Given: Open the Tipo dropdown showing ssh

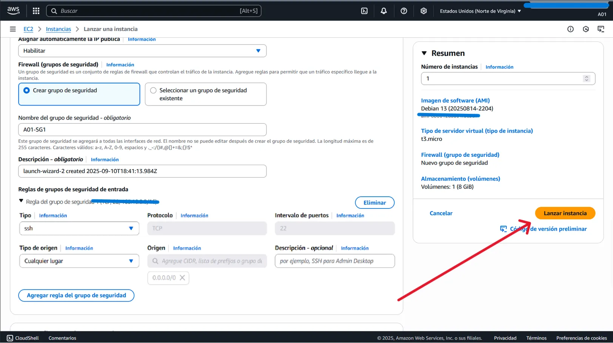Looking at the screenshot, I should tap(79, 228).
